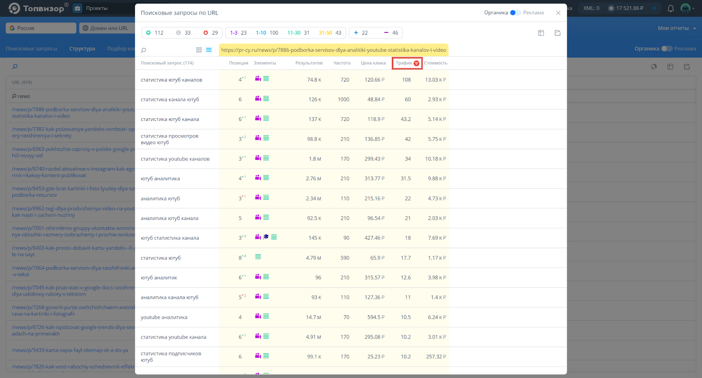Switch to grid view in dialog
Viewport: 702px width, 378px height.
pos(199,50)
